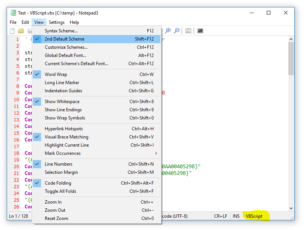Click line number 20 in margin

point(16,167)
